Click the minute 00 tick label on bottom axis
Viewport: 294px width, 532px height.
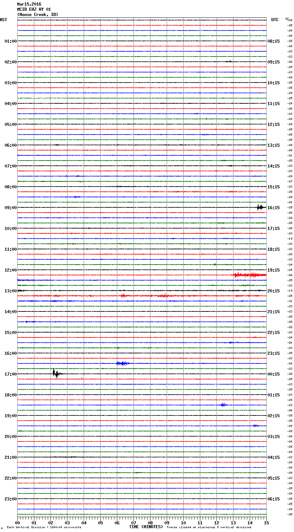(18, 523)
